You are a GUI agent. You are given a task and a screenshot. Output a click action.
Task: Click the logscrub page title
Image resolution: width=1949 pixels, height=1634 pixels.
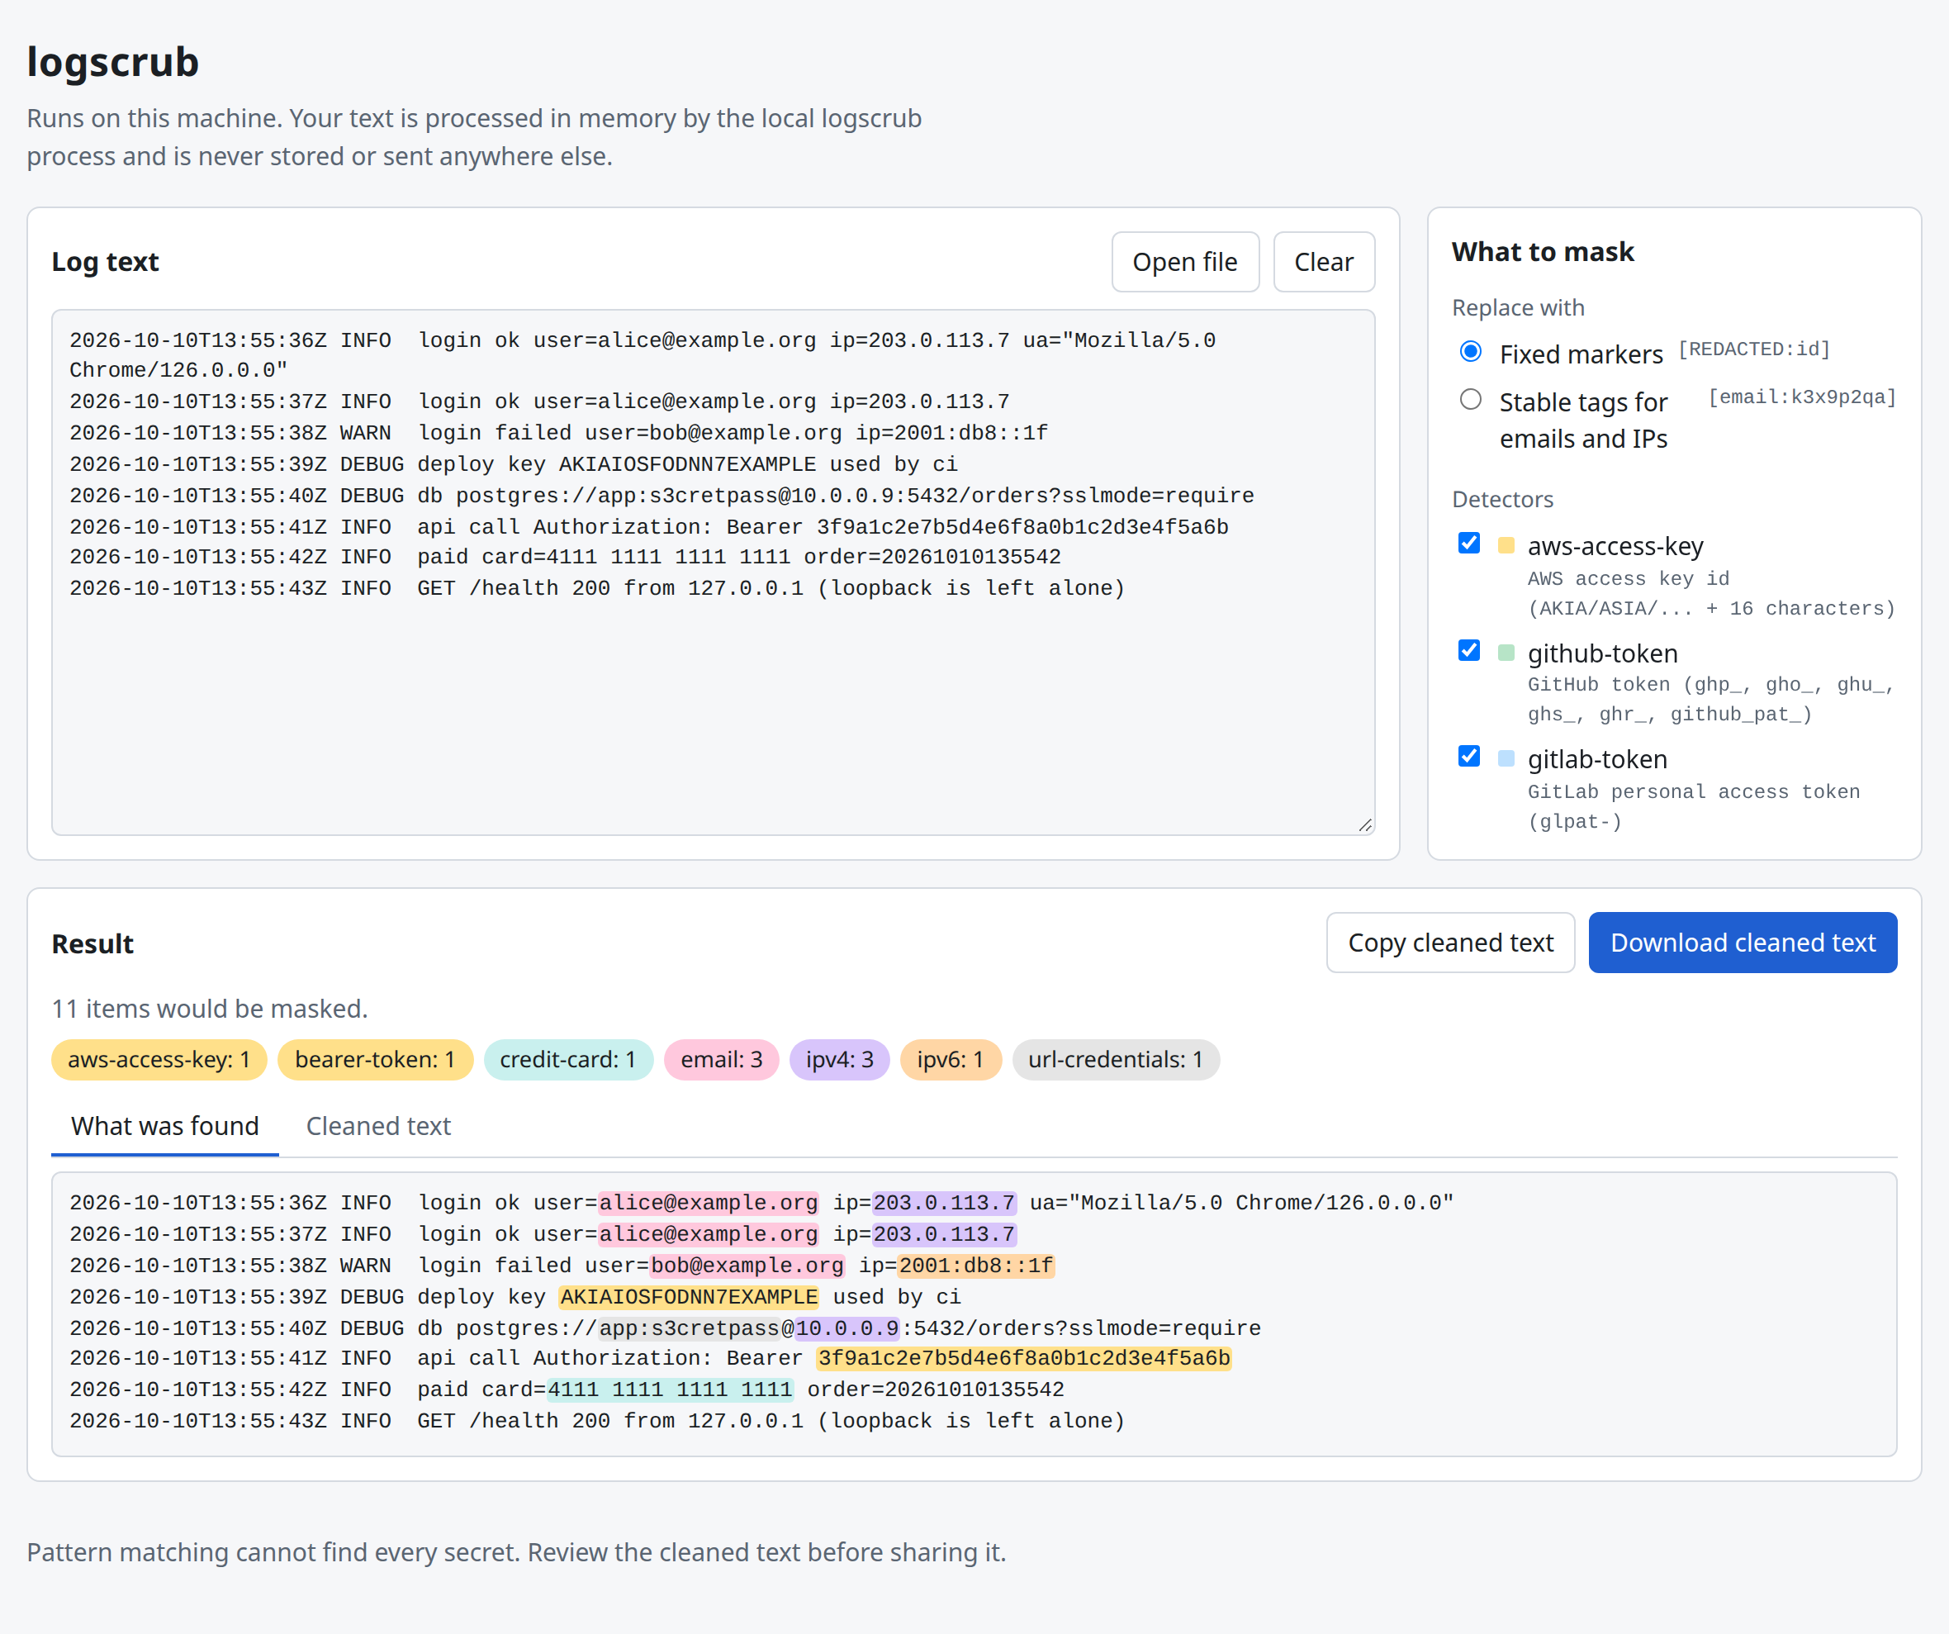click(x=112, y=62)
